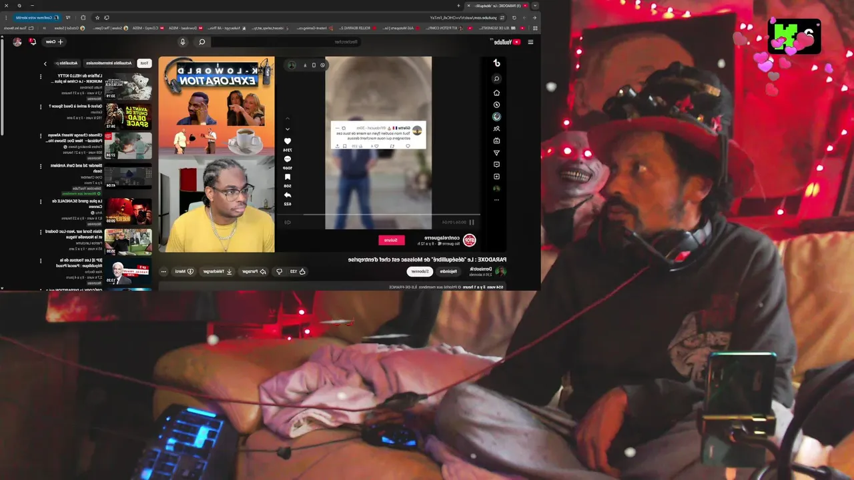Click Stop la guerre profile avatar

470,240
